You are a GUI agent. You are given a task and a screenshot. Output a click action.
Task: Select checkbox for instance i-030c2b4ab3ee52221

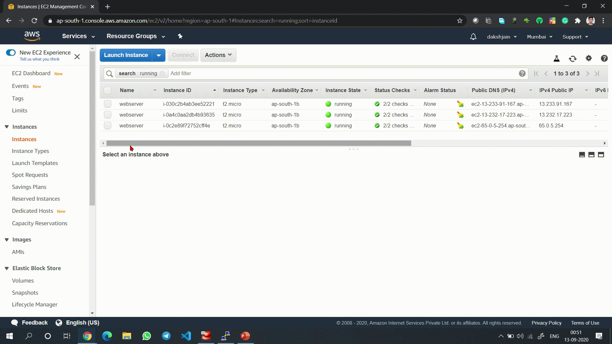pyautogui.click(x=107, y=104)
